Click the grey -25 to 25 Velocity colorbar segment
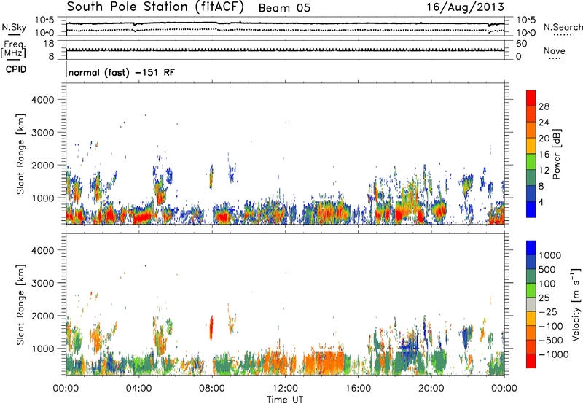 [x=531, y=305]
